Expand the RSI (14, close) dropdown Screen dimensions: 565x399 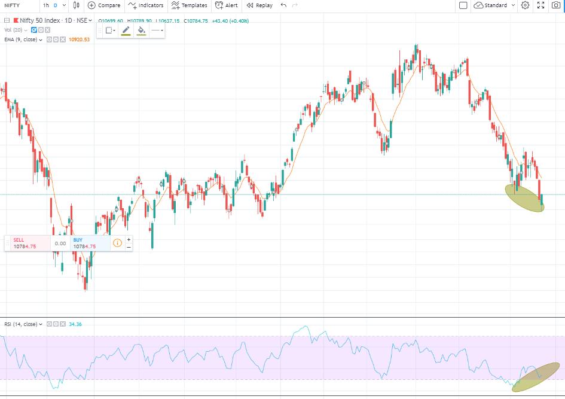pyautogui.click(x=41, y=324)
